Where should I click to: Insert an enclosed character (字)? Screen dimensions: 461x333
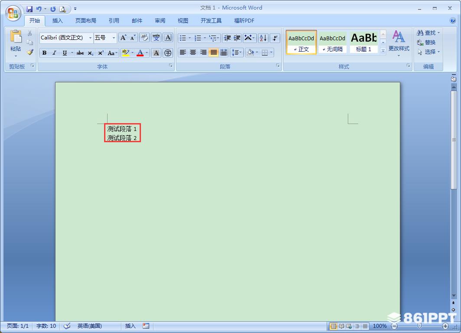[x=168, y=53]
